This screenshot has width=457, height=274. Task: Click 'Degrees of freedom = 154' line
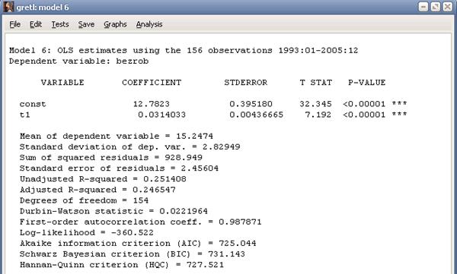85,201
